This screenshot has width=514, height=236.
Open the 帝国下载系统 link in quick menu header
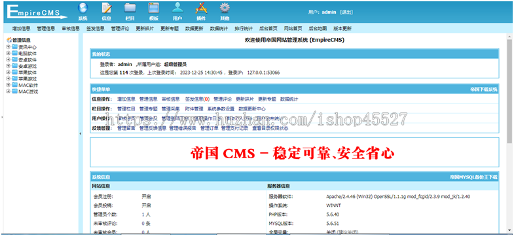click(x=483, y=89)
